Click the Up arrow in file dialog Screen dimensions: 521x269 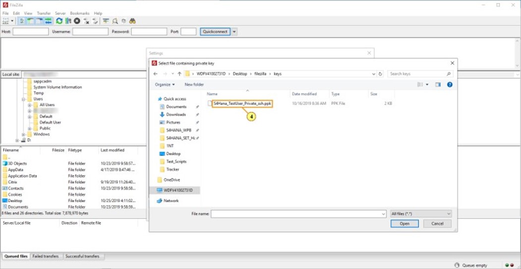[x=179, y=74]
